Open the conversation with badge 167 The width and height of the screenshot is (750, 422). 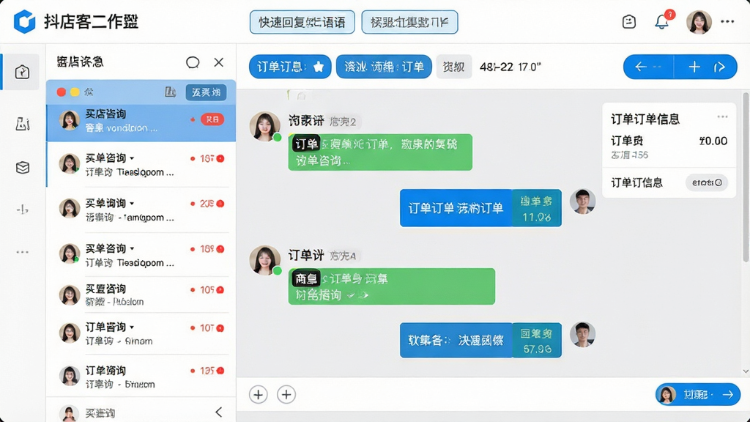(141, 165)
